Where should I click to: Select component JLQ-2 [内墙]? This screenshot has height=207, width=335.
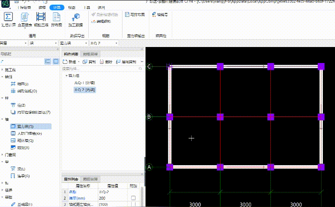point(84,90)
